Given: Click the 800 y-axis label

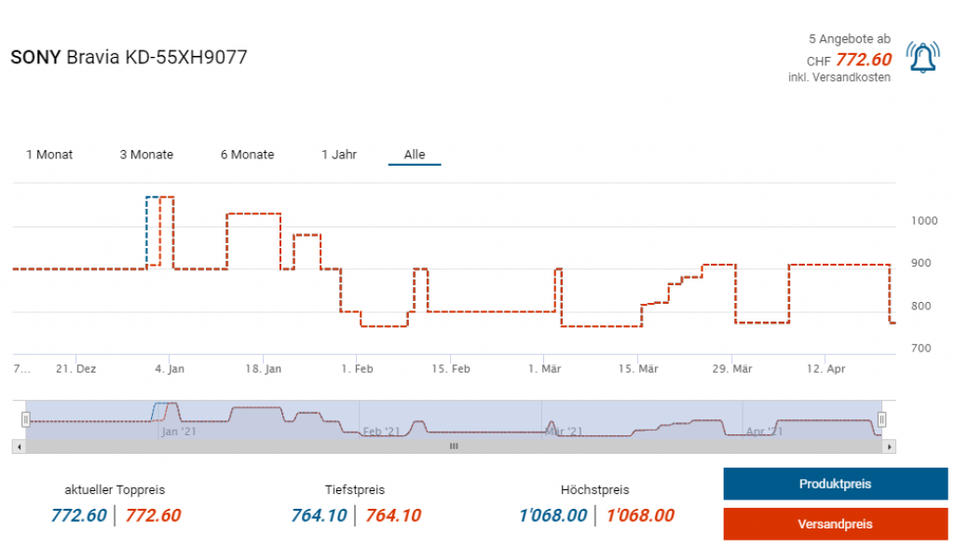Looking at the screenshot, I should coord(921,307).
